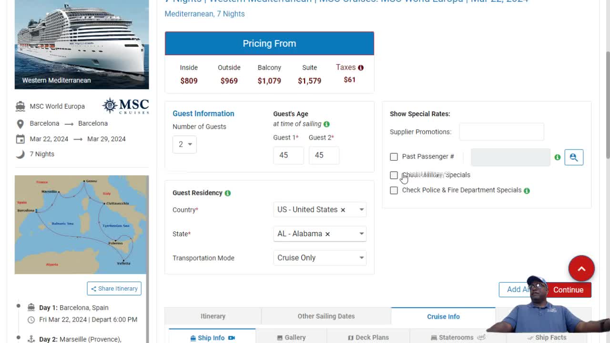The height and width of the screenshot is (343, 610).
Task: Clear the US - United States selection
Action: click(x=343, y=210)
